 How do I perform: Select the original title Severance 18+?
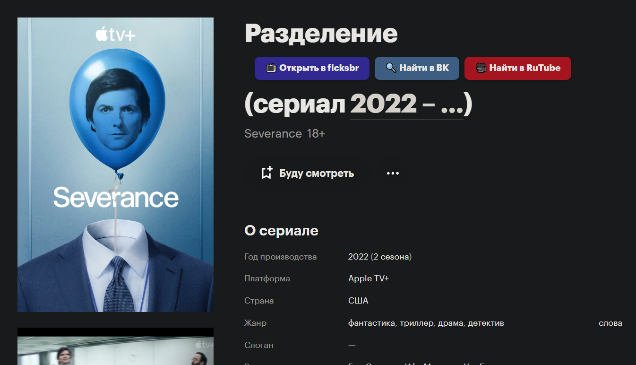point(284,134)
